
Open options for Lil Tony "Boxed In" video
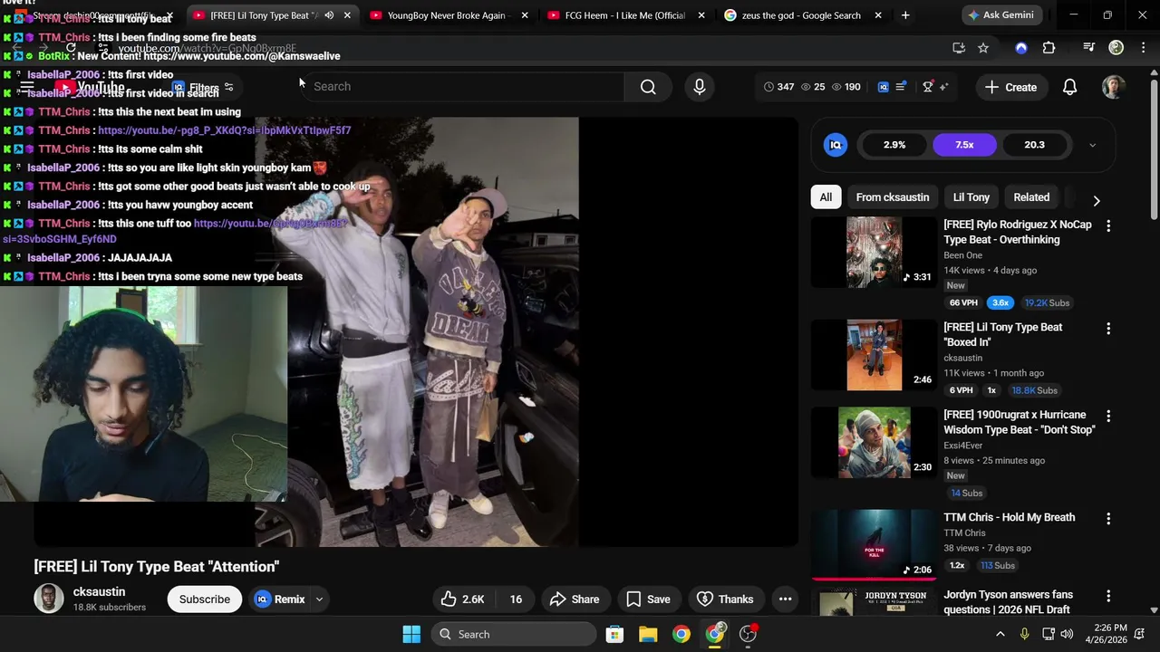tap(1107, 328)
